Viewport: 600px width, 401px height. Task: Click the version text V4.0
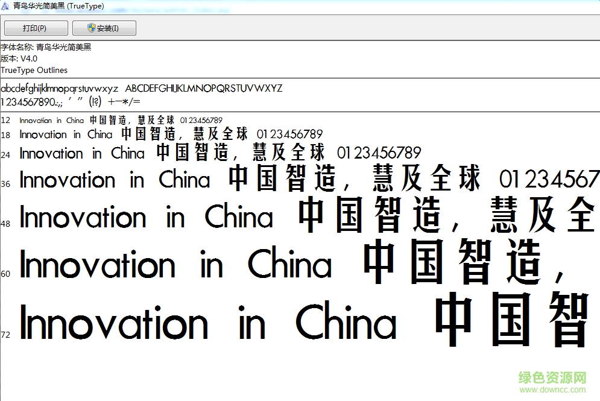(28, 58)
